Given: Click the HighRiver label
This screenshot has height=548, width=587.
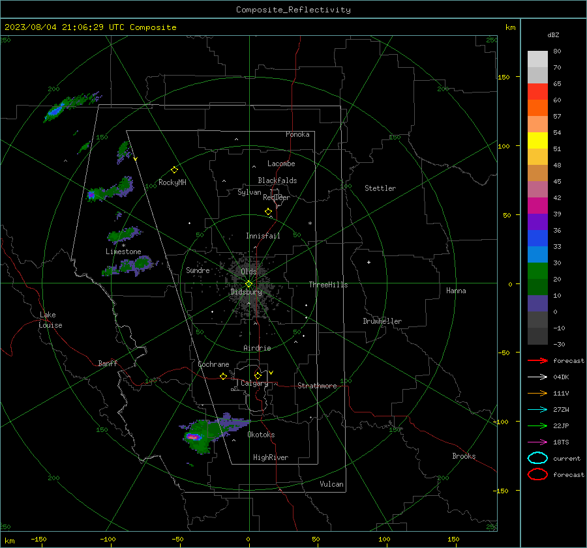Looking at the screenshot, I should 271,457.
